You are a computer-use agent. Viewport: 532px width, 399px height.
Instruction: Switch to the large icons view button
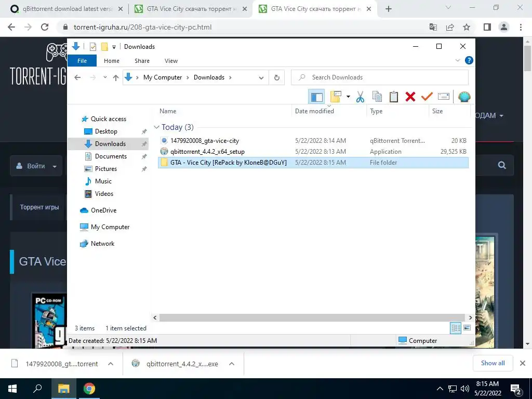(467, 328)
